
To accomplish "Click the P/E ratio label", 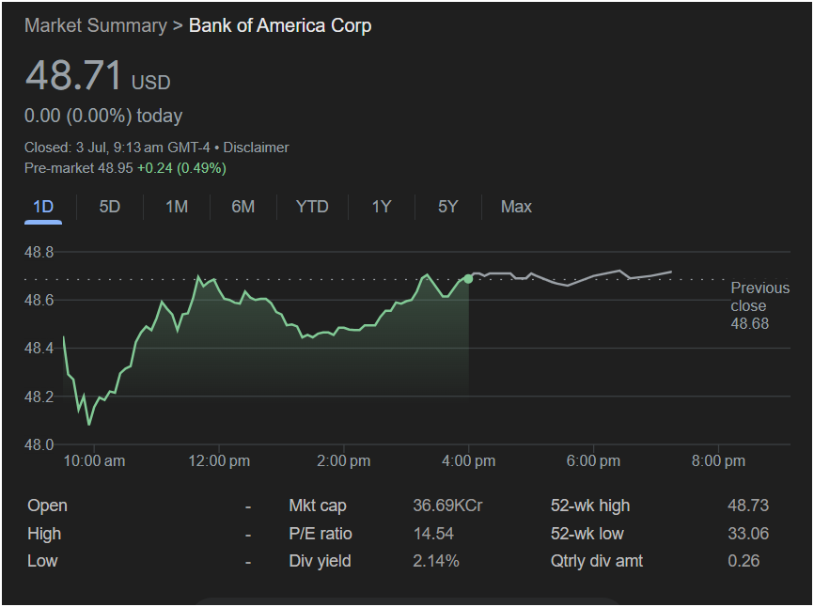I will click(321, 534).
